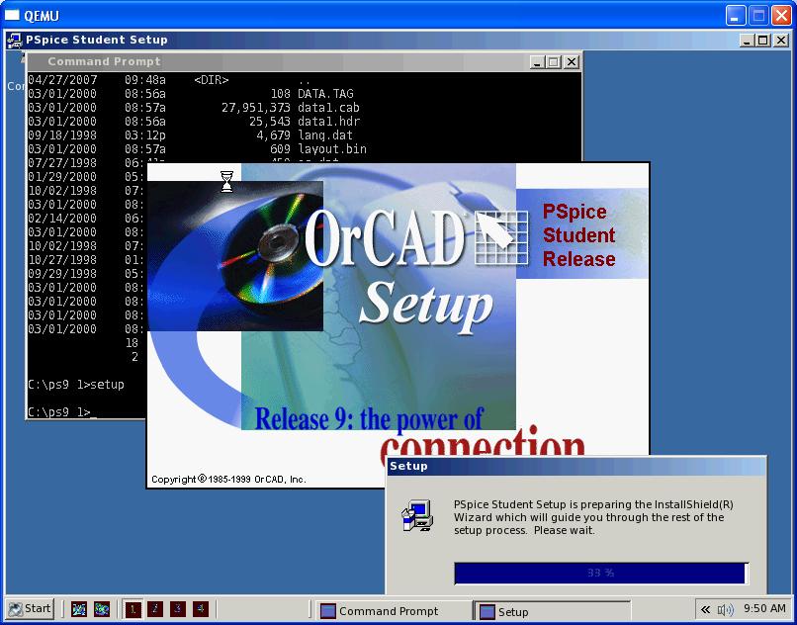Click the second quick launch icon

[102, 609]
